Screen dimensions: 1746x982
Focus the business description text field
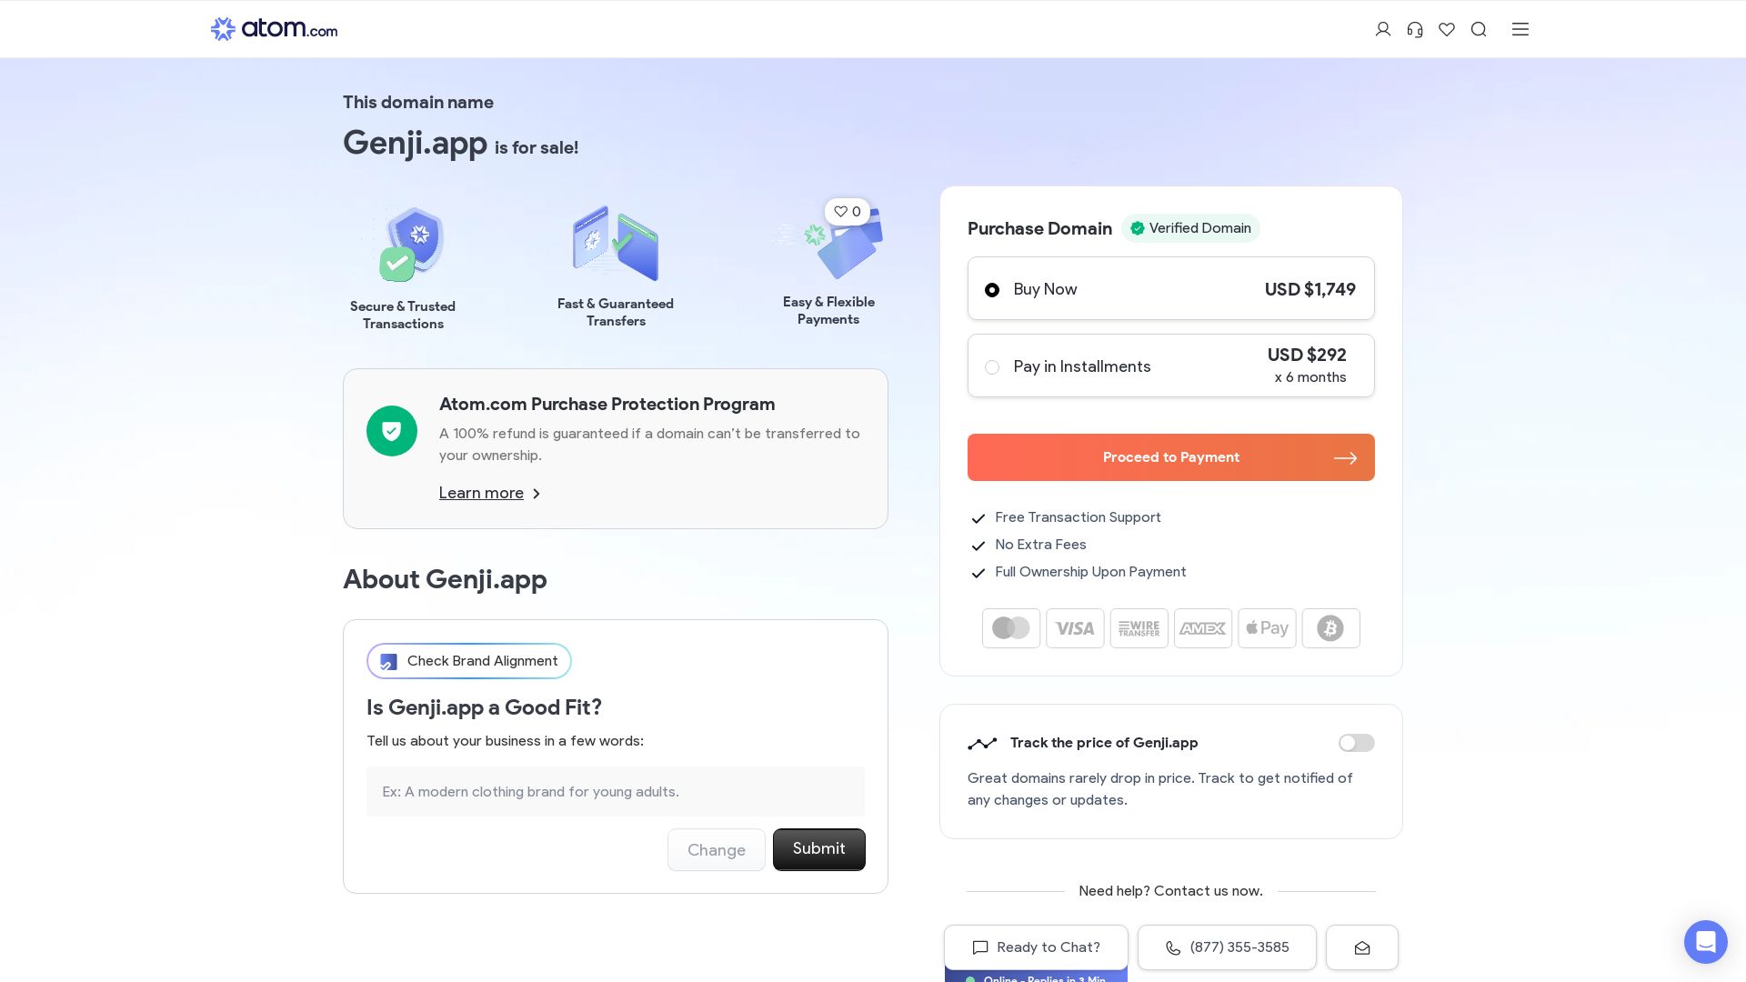click(615, 791)
